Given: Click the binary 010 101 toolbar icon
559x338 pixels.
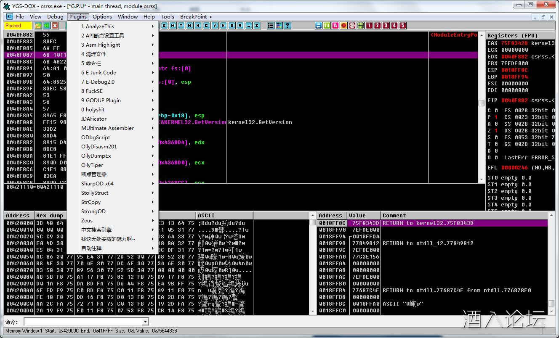Looking at the screenshot, I should tap(360, 26).
